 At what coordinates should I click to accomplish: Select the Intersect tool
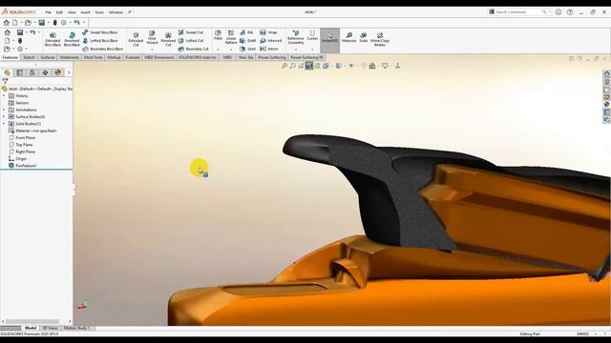tap(271, 40)
